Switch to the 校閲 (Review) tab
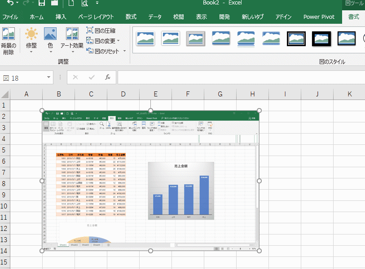 (179, 17)
